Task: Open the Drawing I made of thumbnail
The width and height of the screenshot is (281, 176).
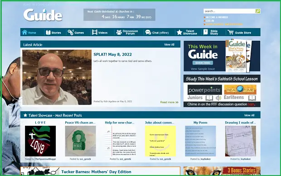Action: point(241,141)
